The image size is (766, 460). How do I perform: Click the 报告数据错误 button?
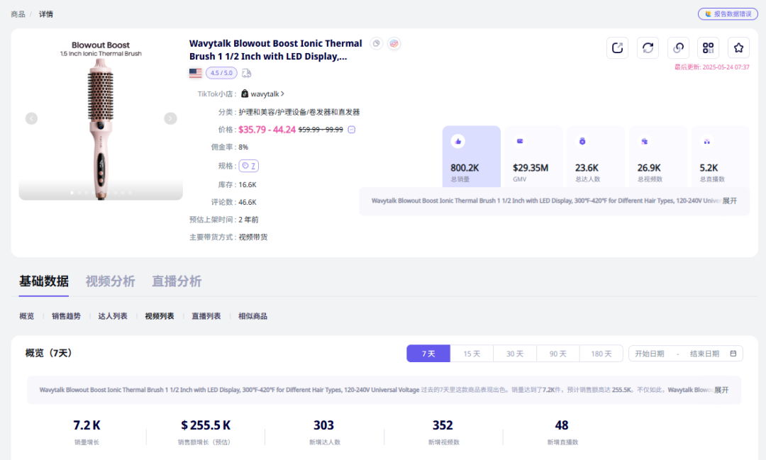tap(728, 14)
